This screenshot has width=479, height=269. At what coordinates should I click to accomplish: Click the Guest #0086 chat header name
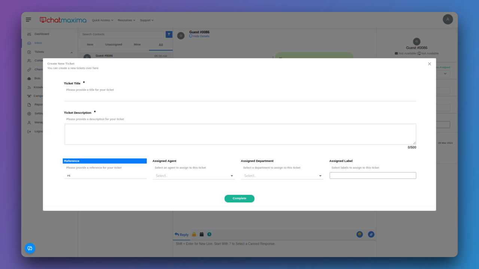pos(199,32)
